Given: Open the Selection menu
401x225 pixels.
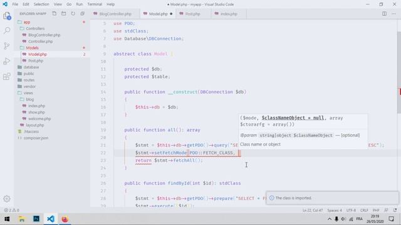Looking at the screenshot, I should (x=41, y=4).
